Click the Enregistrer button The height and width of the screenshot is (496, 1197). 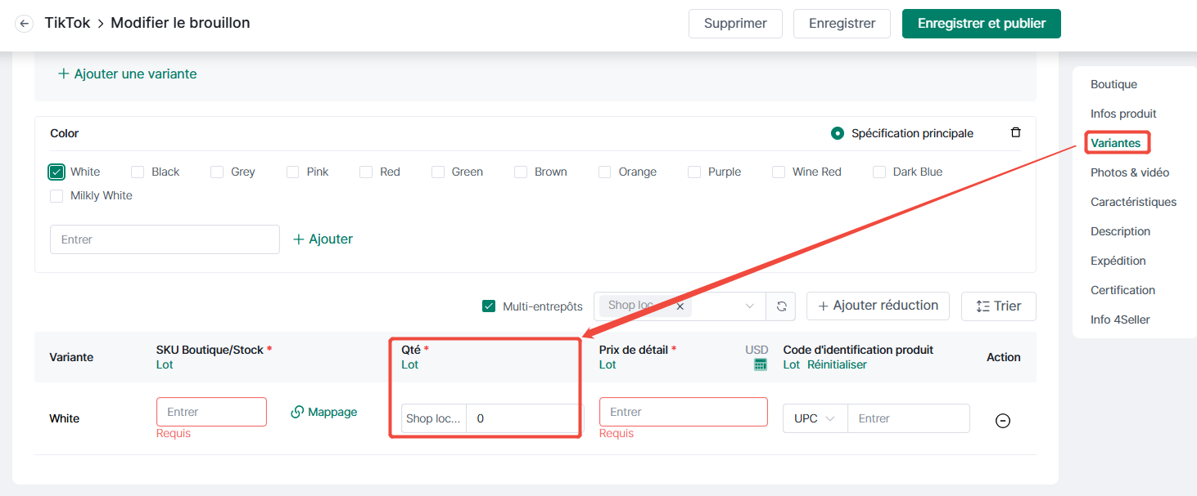click(x=842, y=24)
